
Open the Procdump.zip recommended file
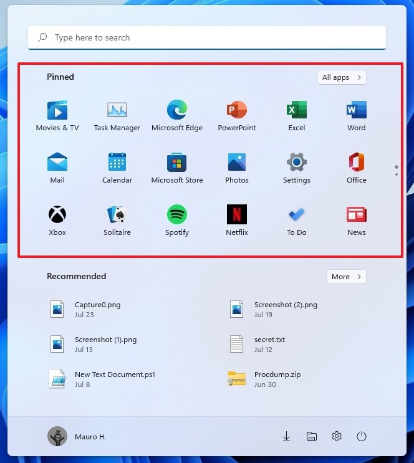tap(277, 379)
